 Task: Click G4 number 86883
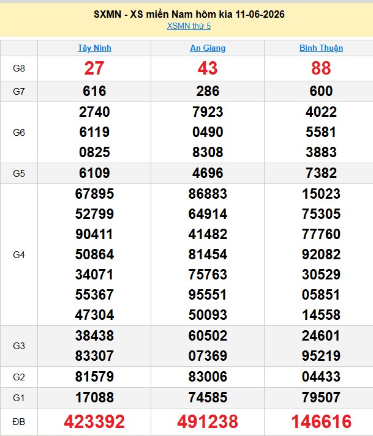pyautogui.click(x=208, y=194)
